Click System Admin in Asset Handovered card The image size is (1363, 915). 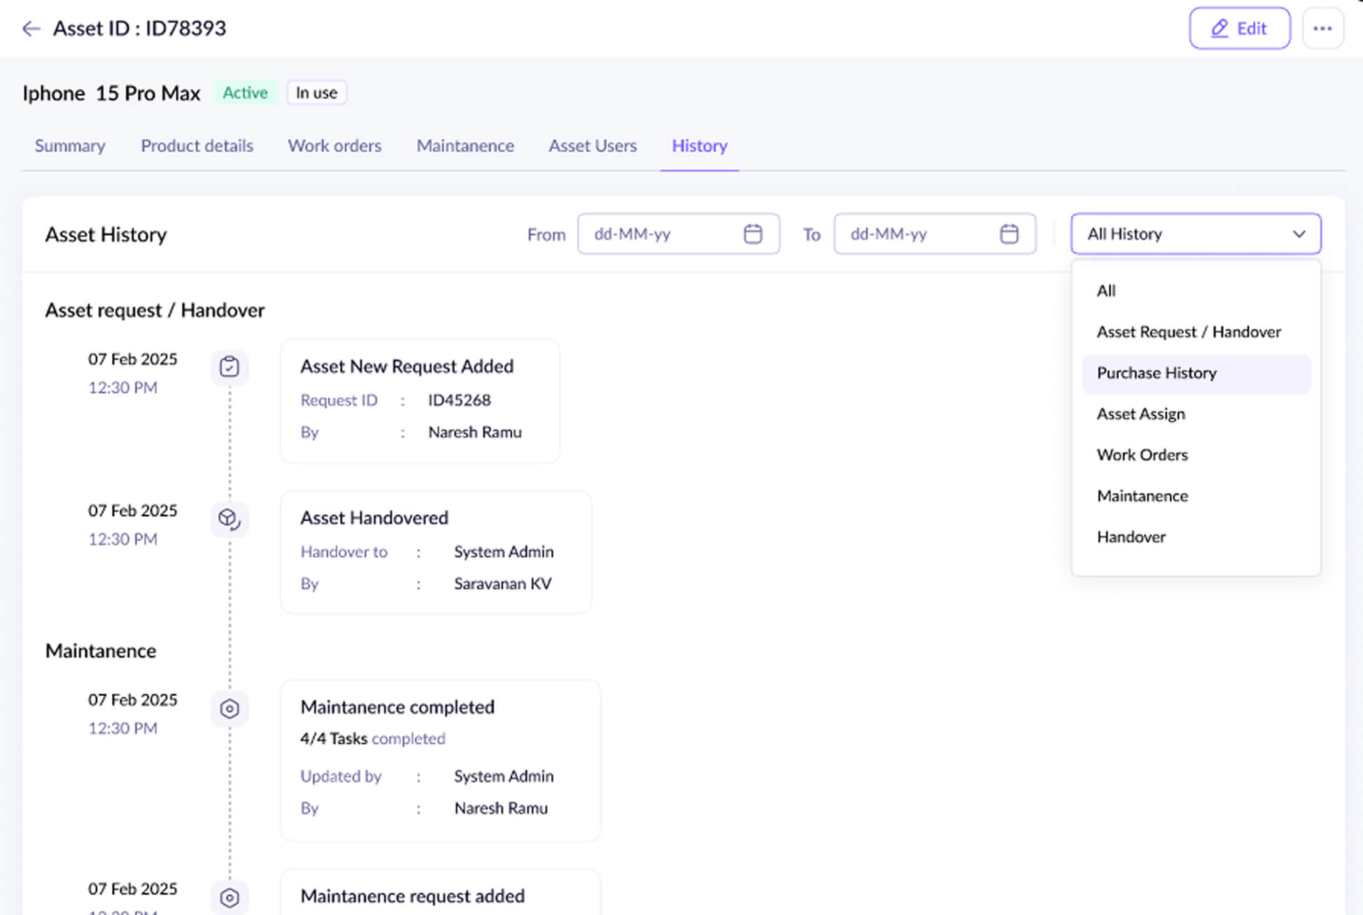tap(504, 552)
